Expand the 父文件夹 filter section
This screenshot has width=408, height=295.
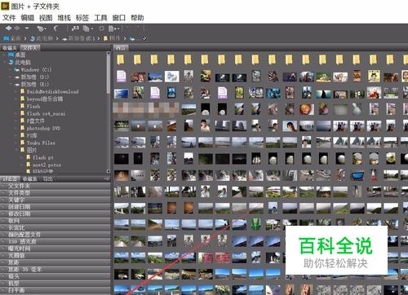coord(55,186)
